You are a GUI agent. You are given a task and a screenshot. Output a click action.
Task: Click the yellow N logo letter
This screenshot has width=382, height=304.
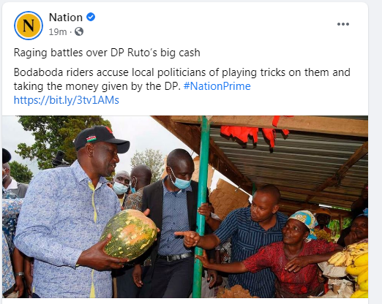pos(29,26)
